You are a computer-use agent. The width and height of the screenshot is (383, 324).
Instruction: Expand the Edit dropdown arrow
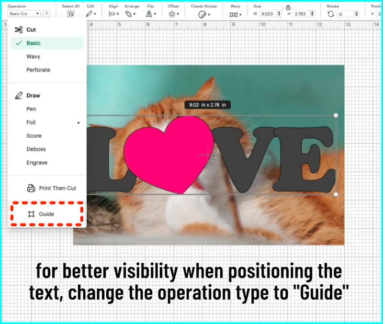click(95, 14)
